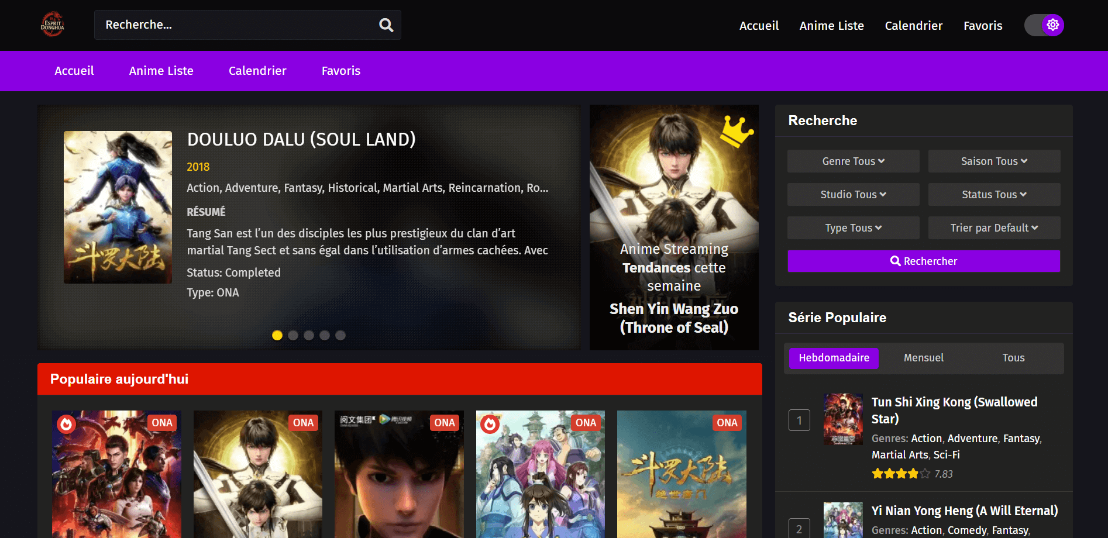Click the ONA badge on second popular poster
Screen dimensions: 1108x538
[x=303, y=423]
